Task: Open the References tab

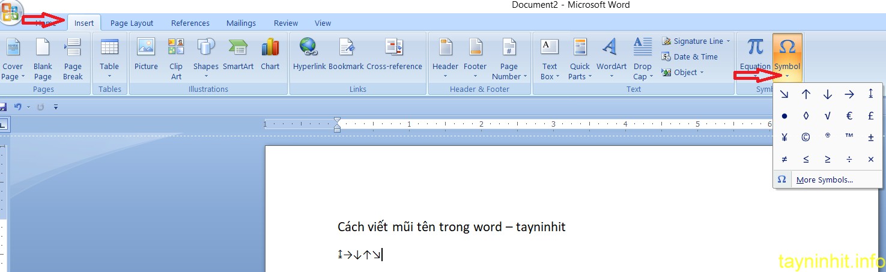Action: click(x=190, y=23)
